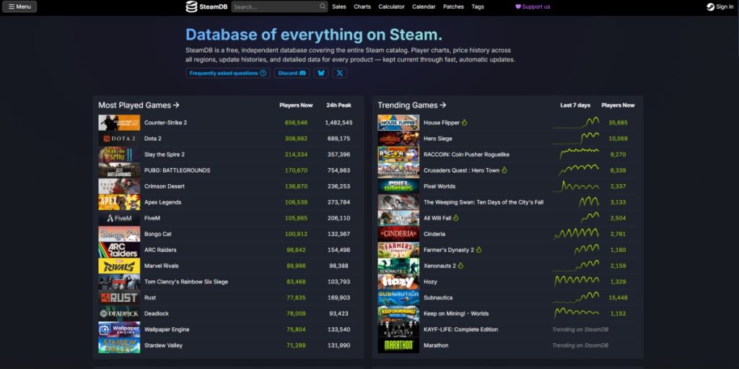Click the flame icon beside House Flipper
This screenshot has width=739, height=369.
[464, 123]
